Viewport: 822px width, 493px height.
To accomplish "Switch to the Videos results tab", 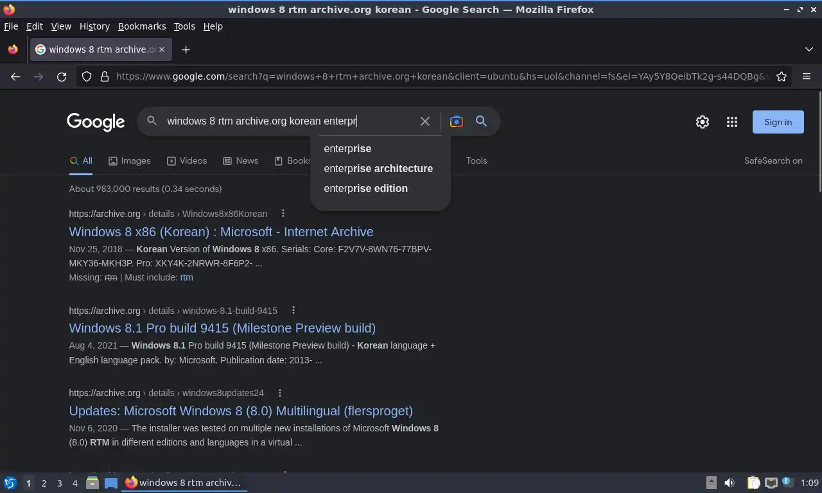I will coord(187,160).
